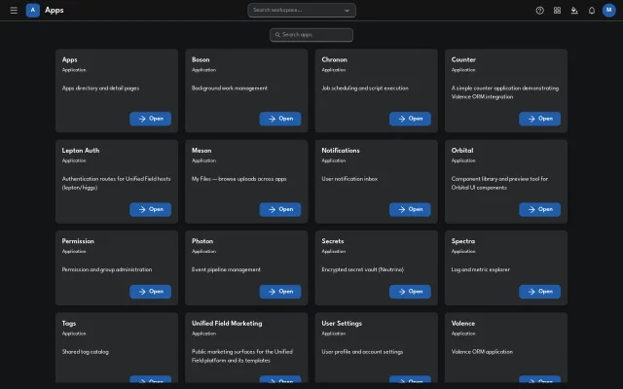
Task: Click the magnifier icon in Search apps
Action: pyautogui.click(x=277, y=35)
